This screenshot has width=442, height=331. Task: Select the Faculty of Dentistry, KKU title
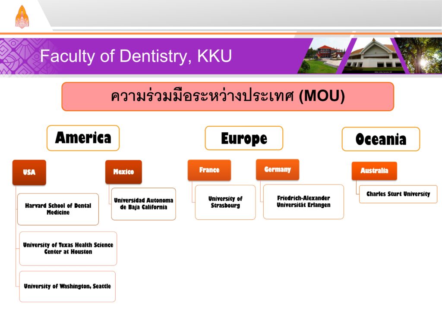pyautogui.click(x=136, y=56)
